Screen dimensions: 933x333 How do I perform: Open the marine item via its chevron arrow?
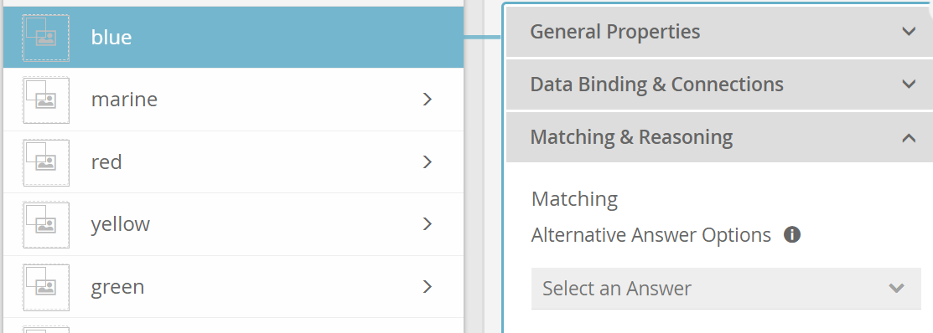click(427, 100)
